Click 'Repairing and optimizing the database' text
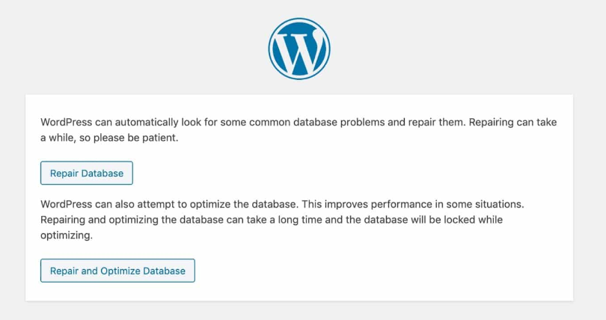Screen dimensions: 606x320 [x=132, y=220]
